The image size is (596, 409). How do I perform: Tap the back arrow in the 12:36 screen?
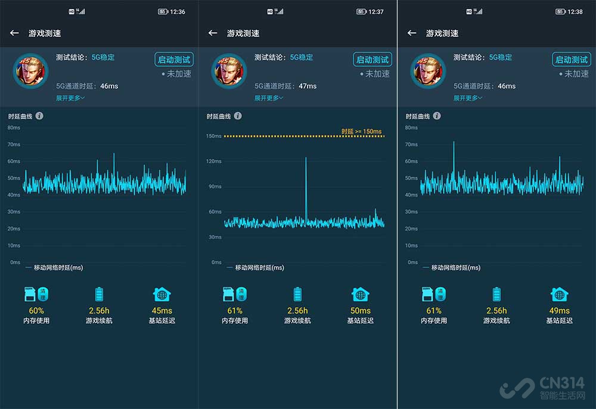coord(15,33)
